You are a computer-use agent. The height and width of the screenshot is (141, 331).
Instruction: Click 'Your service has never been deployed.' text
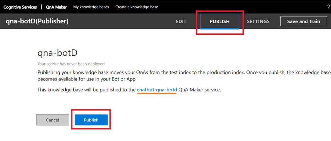coord(71,63)
